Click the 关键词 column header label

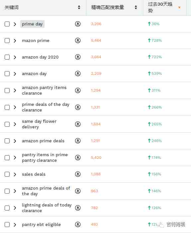click(12, 7)
